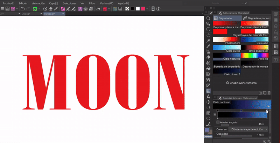Toggle the Ajustar ángulo checkbox
This screenshot has width=280, height=143.
pos(218,122)
